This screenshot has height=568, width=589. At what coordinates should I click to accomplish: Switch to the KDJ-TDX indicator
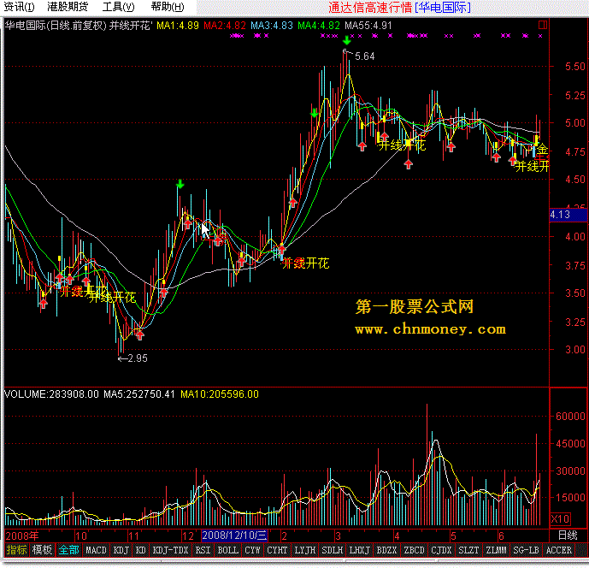170,550
